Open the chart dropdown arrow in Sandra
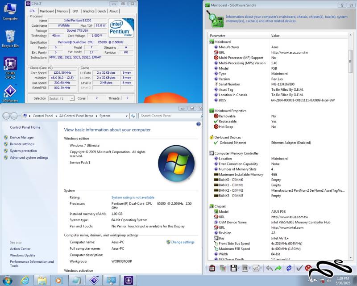357x286 pixels. pyautogui.click(x=261, y=269)
